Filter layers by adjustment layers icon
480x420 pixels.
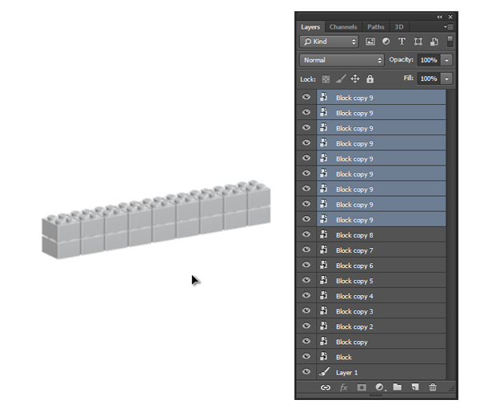pos(386,42)
